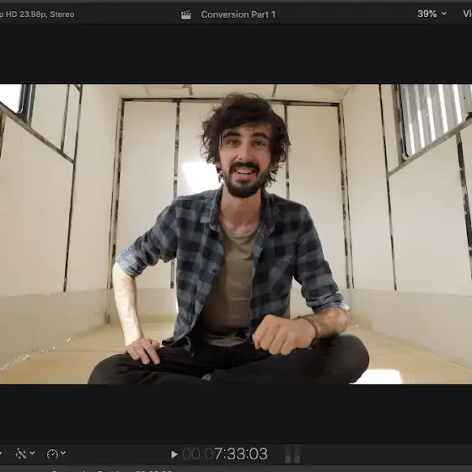Click the 7:33:03 timecode display

pos(240,454)
